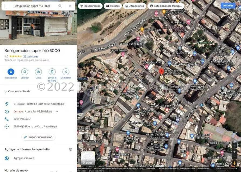
Task: Click the OPTICA VIP CA marker
Action: 160,117
